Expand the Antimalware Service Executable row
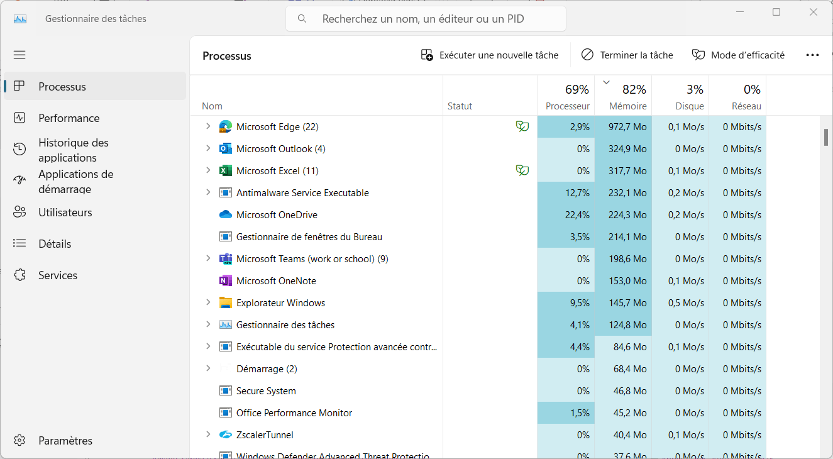Screen dimensions: 833x459 coord(208,192)
